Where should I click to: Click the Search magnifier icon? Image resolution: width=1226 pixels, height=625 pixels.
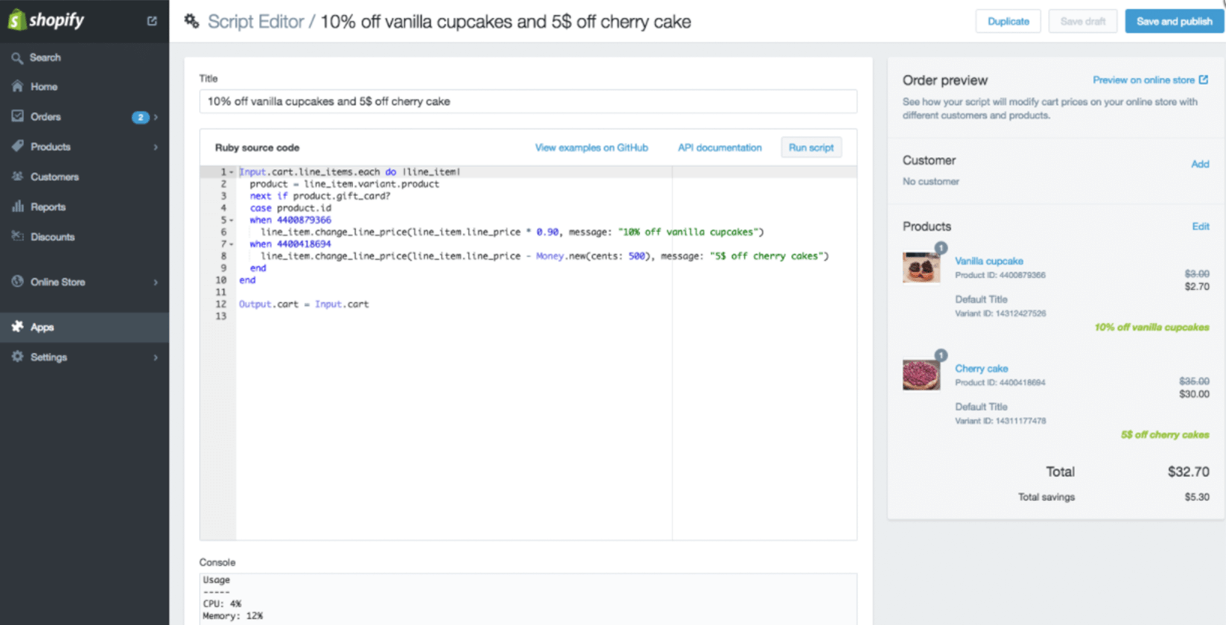pos(16,57)
